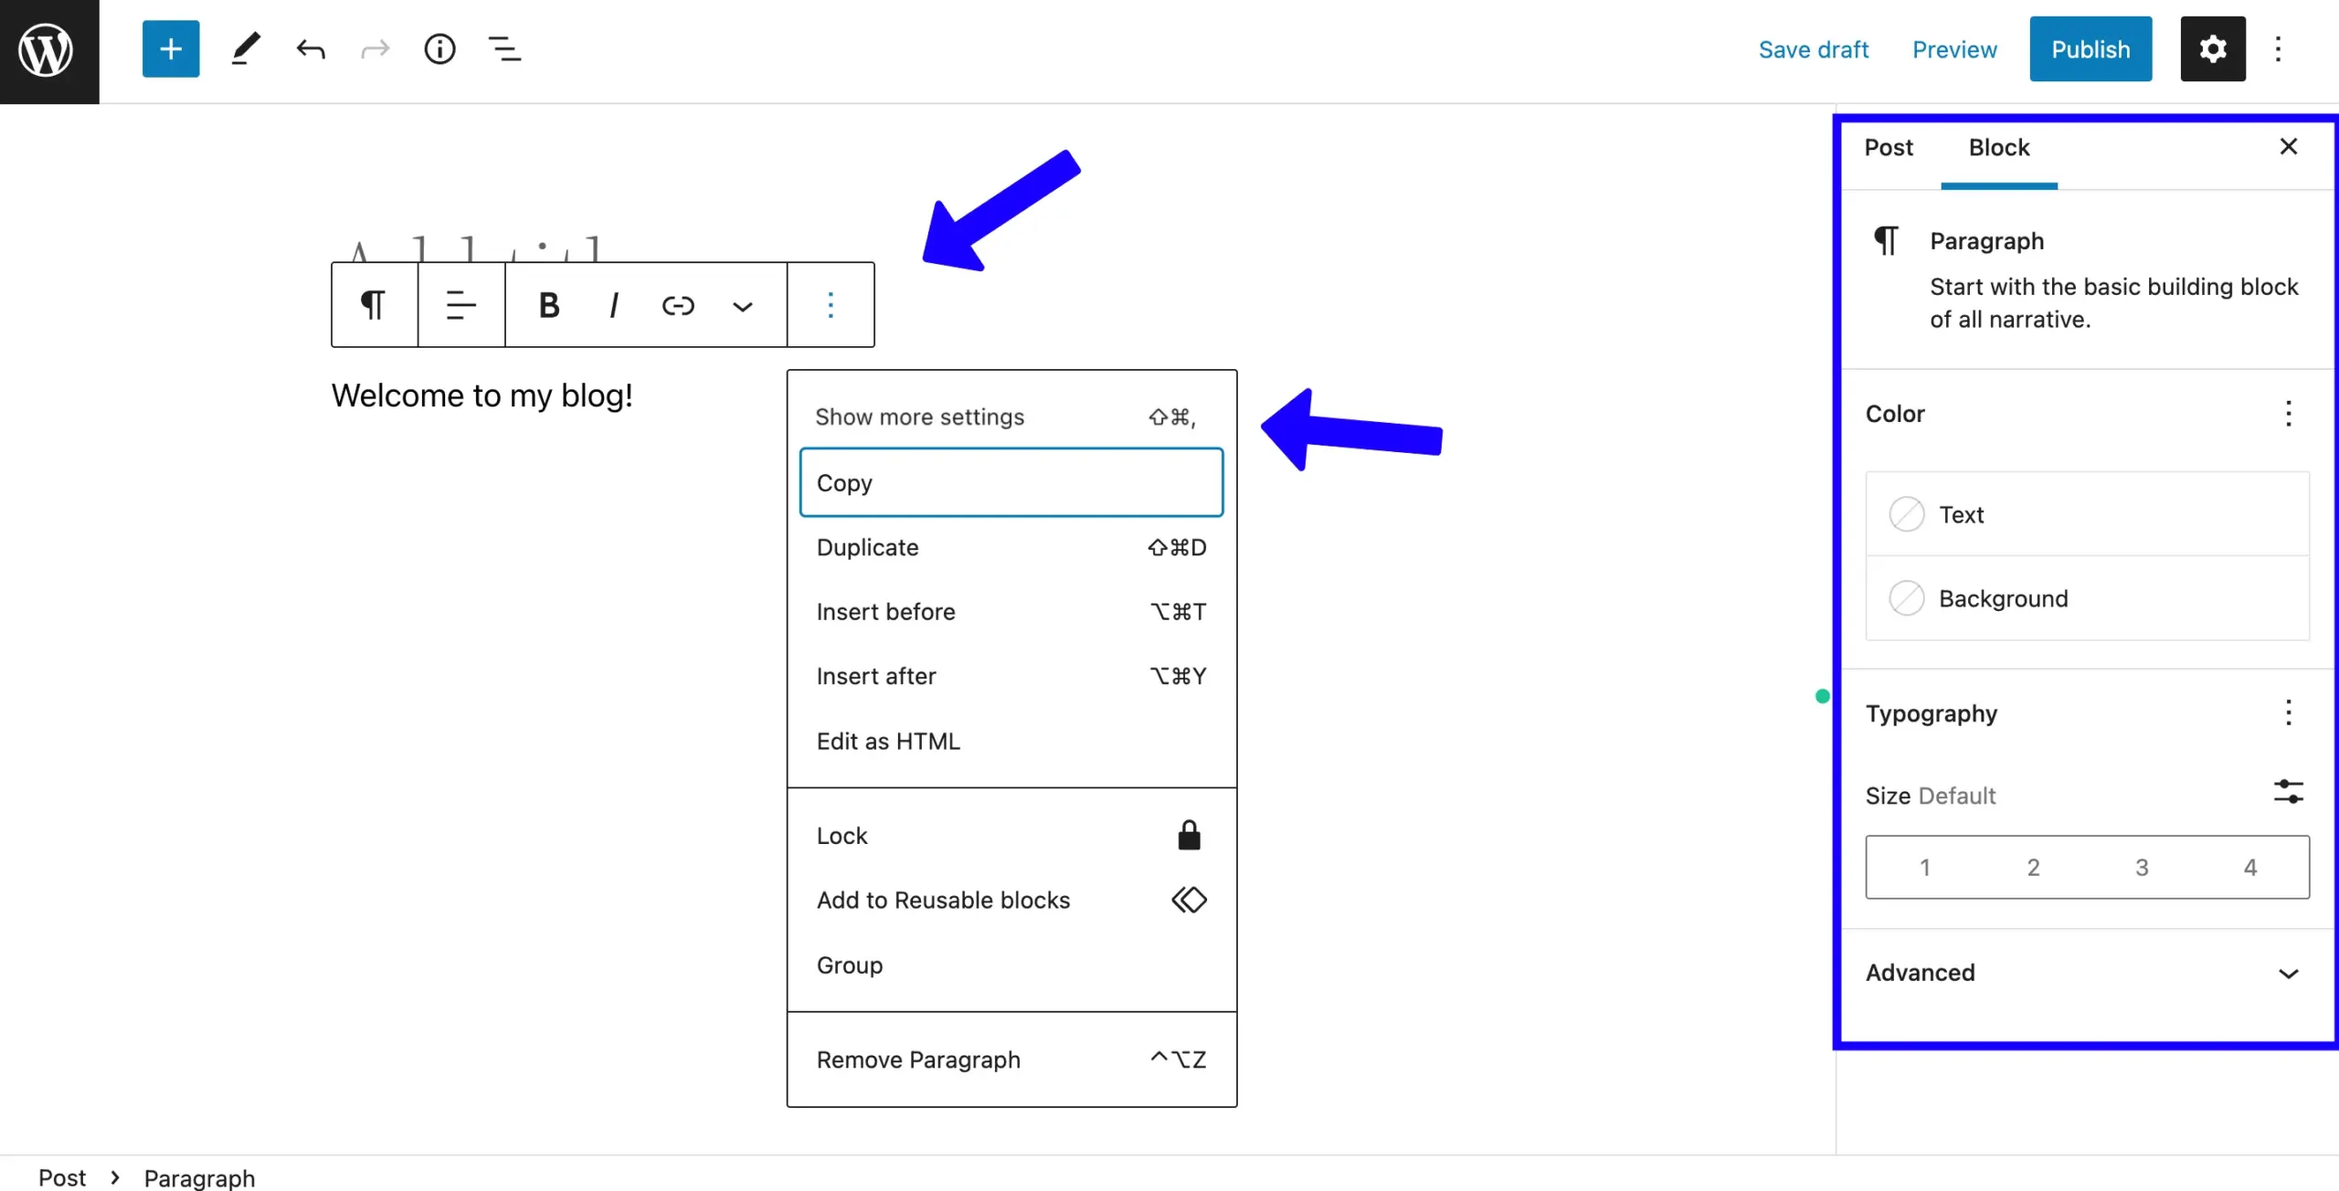Viewport: 2339px width, 1191px height.
Task: Switch to the Block tab
Action: (1999, 148)
